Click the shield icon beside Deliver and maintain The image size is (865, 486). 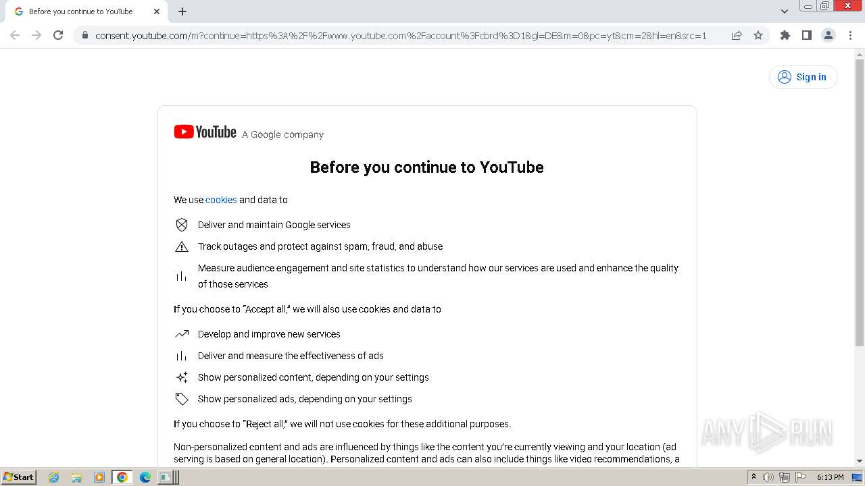182,225
